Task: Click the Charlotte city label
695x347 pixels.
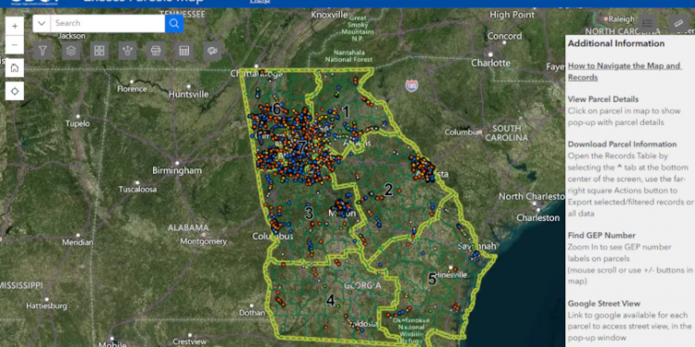Action: pyautogui.click(x=490, y=63)
